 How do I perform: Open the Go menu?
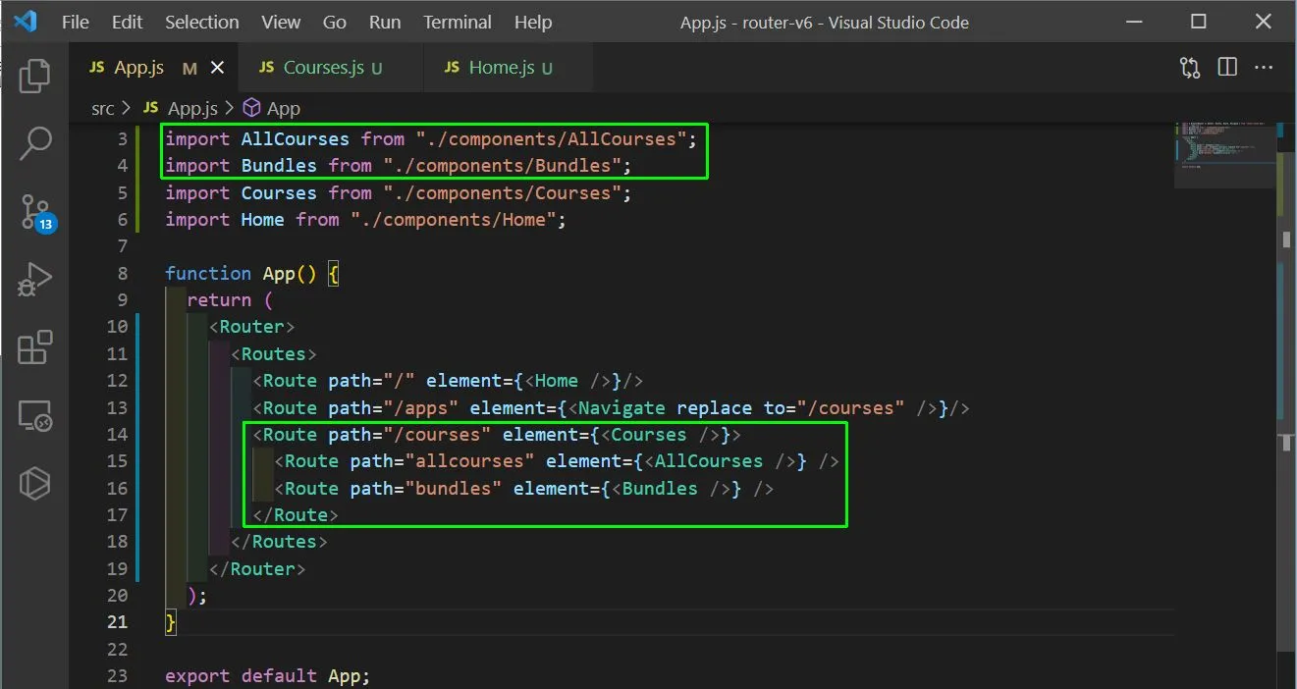(x=335, y=22)
